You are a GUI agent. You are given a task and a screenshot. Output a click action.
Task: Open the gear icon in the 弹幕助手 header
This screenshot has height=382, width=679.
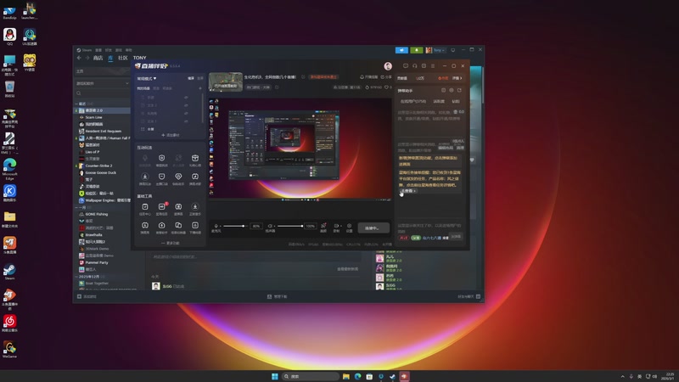(452, 91)
